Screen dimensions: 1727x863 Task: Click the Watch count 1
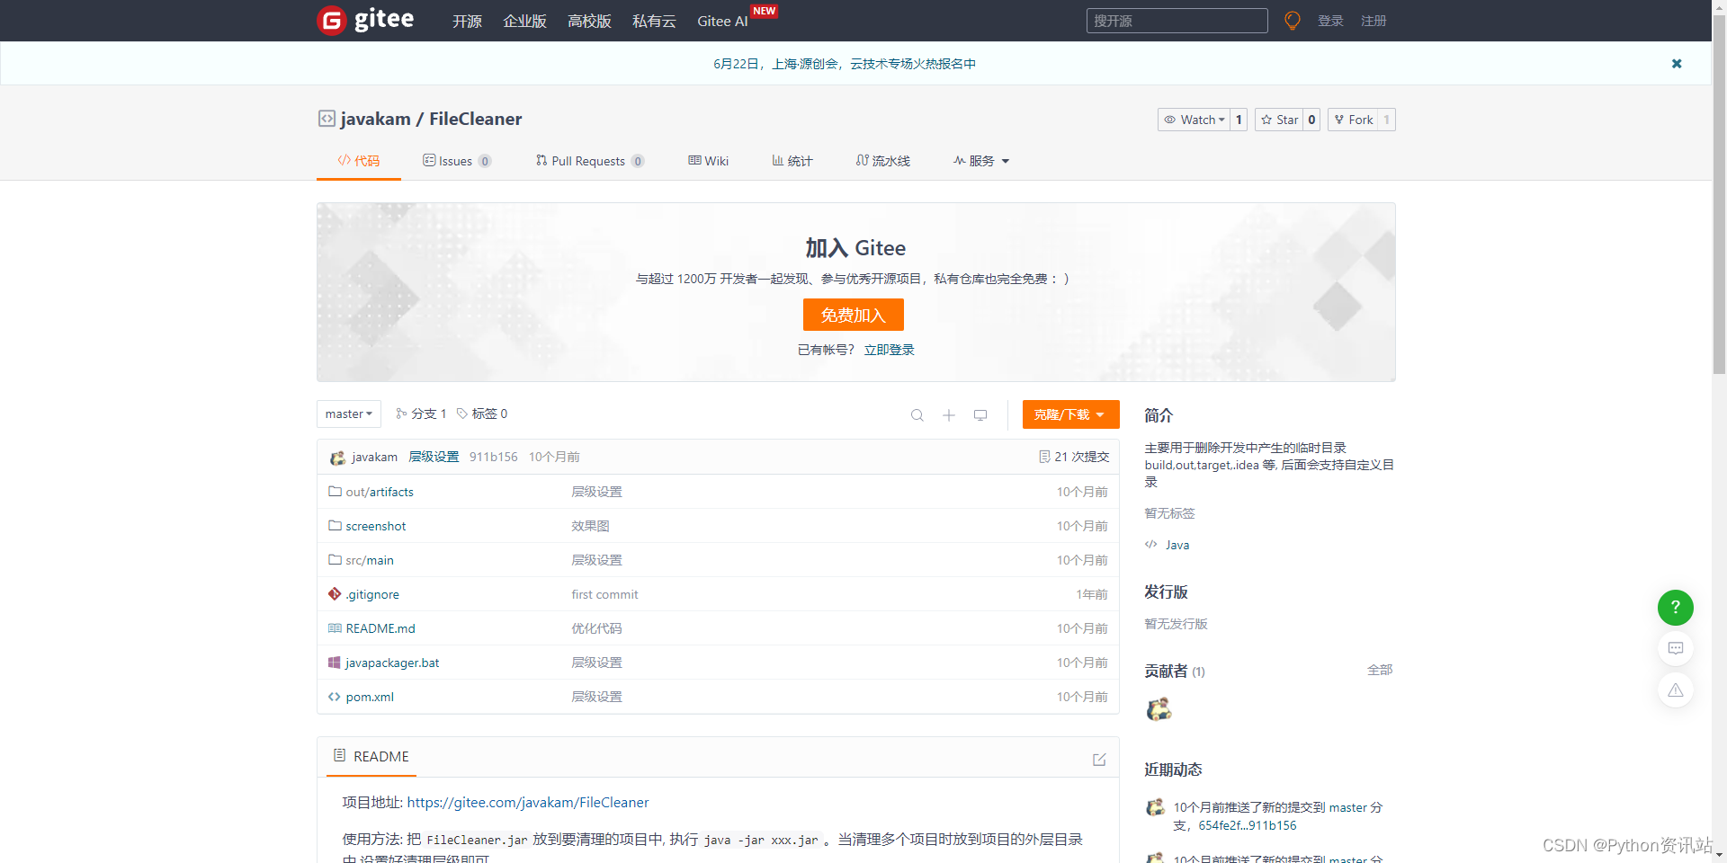1239,120
